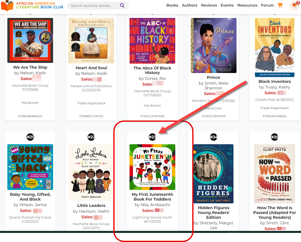Click the AALBC profile badge with notifications
Viewport: 301px width, 242px height.
(295, 5)
